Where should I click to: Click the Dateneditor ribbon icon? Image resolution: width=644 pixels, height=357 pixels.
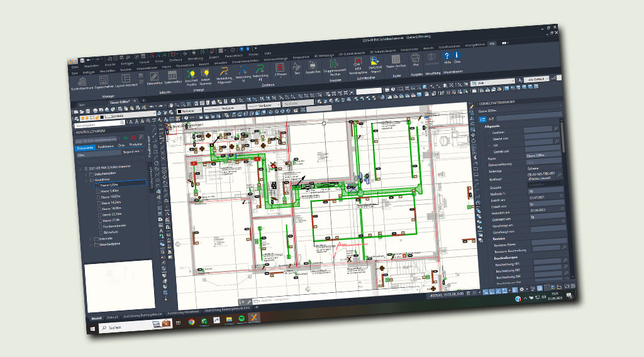click(153, 75)
